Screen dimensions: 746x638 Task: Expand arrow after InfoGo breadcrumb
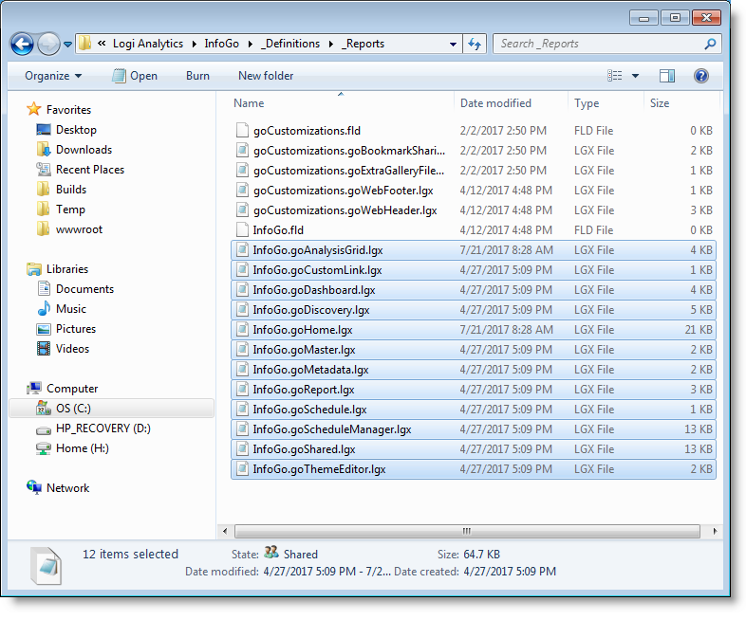[x=250, y=45]
